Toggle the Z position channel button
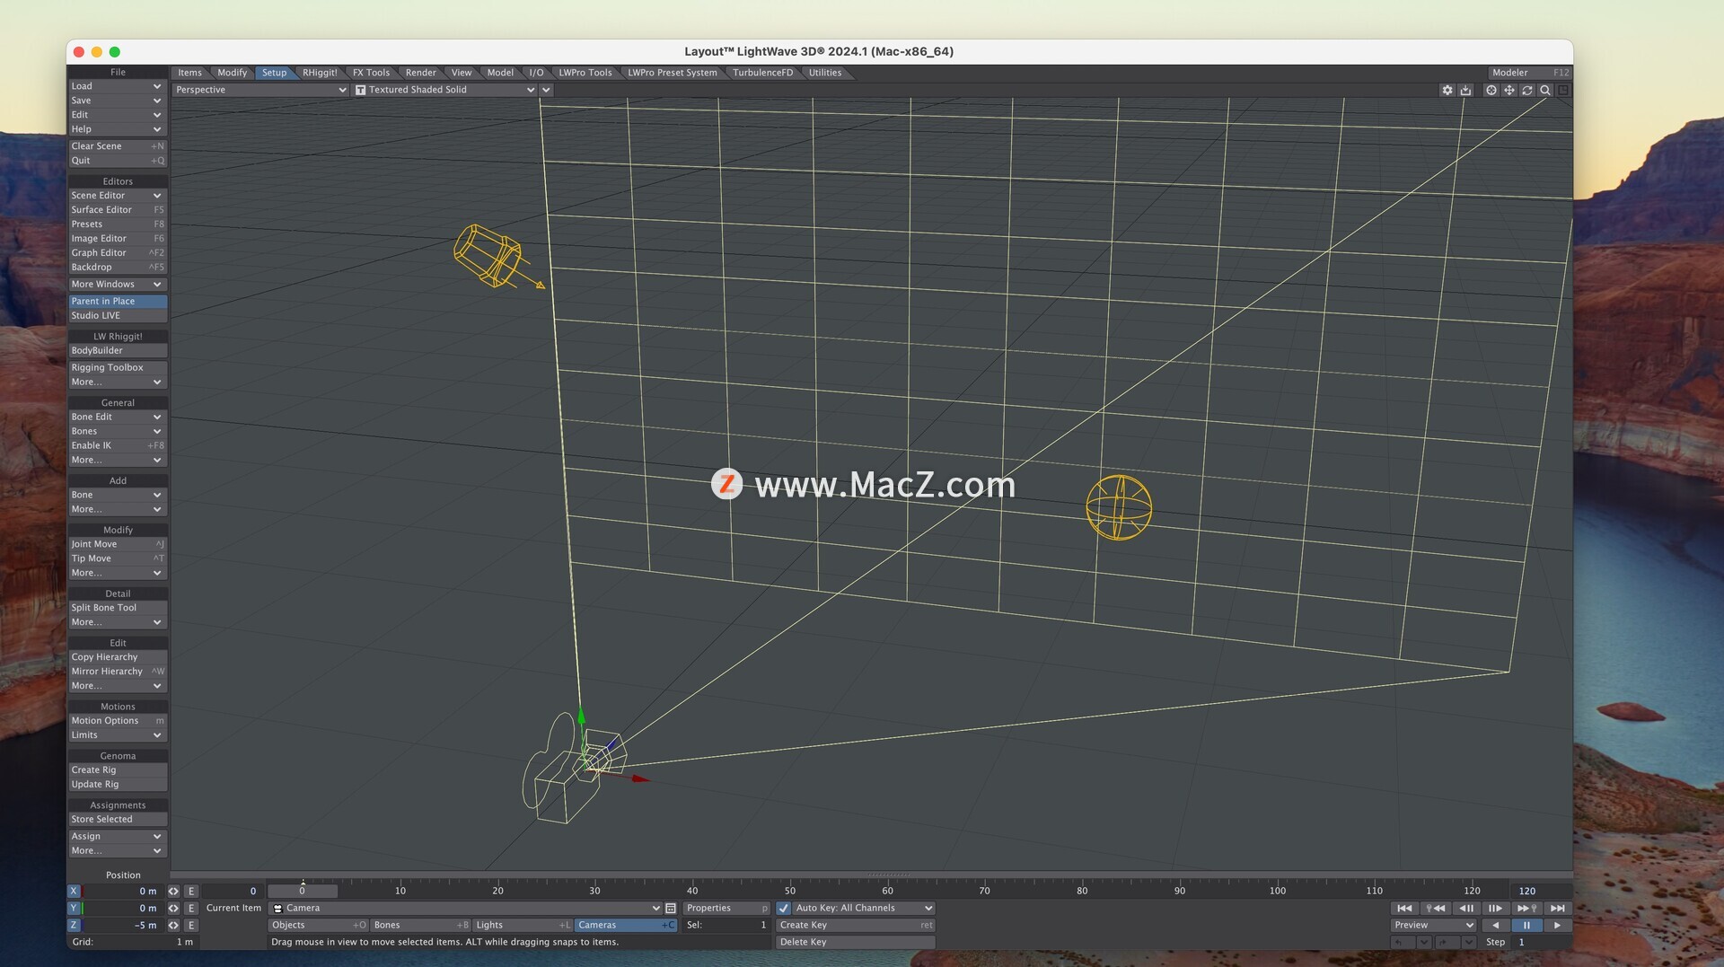This screenshot has height=967, width=1724. click(74, 926)
